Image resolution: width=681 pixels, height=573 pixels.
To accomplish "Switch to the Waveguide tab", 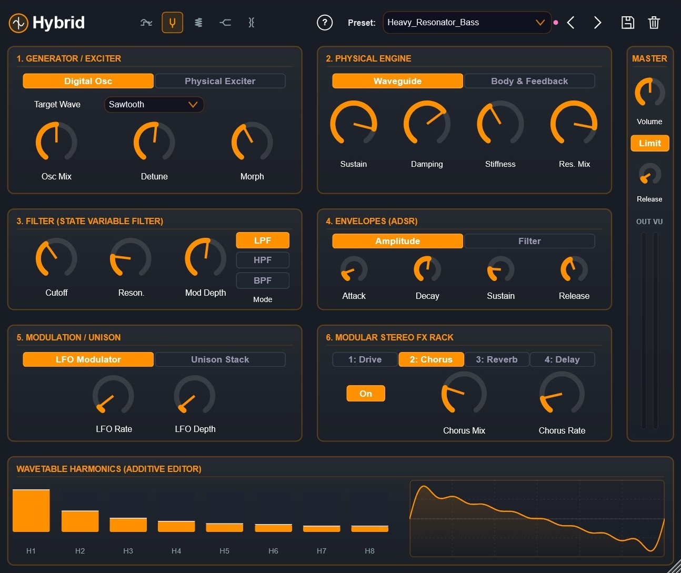I will pos(397,81).
